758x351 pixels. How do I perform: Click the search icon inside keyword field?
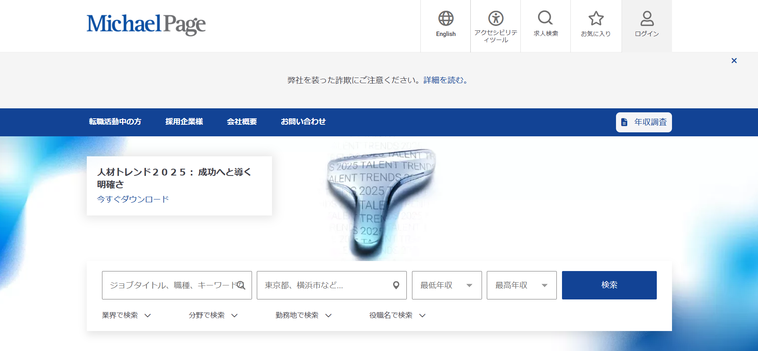[x=241, y=285]
